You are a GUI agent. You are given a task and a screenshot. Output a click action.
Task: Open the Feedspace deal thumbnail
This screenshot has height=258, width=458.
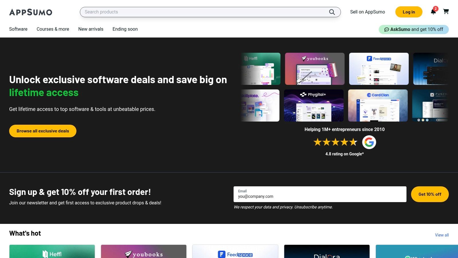(x=378, y=69)
